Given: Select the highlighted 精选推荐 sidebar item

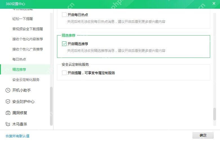Looking at the screenshot, I should [25, 69].
